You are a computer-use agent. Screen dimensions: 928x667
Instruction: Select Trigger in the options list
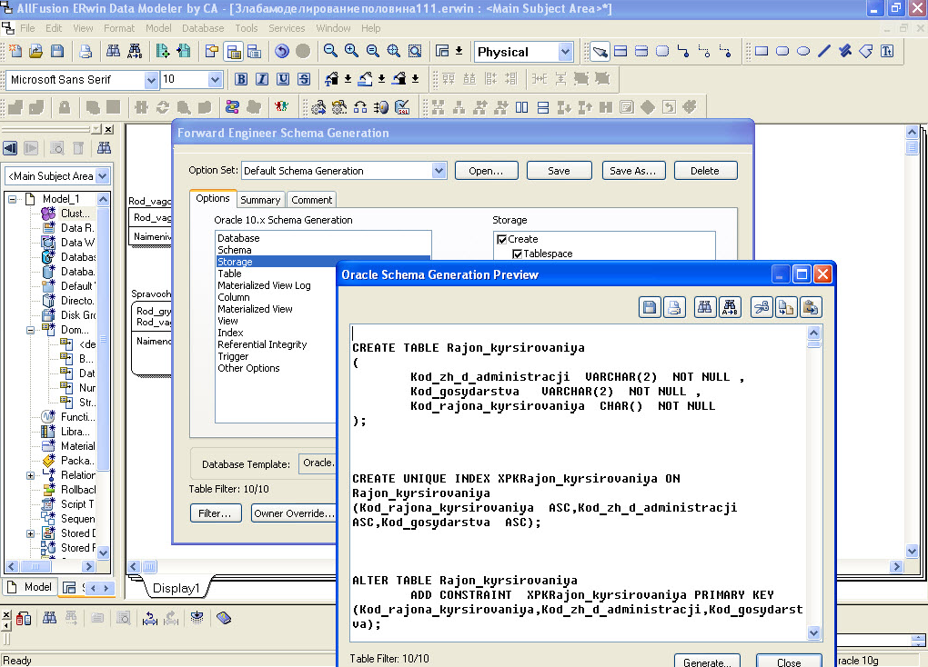click(233, 356)
